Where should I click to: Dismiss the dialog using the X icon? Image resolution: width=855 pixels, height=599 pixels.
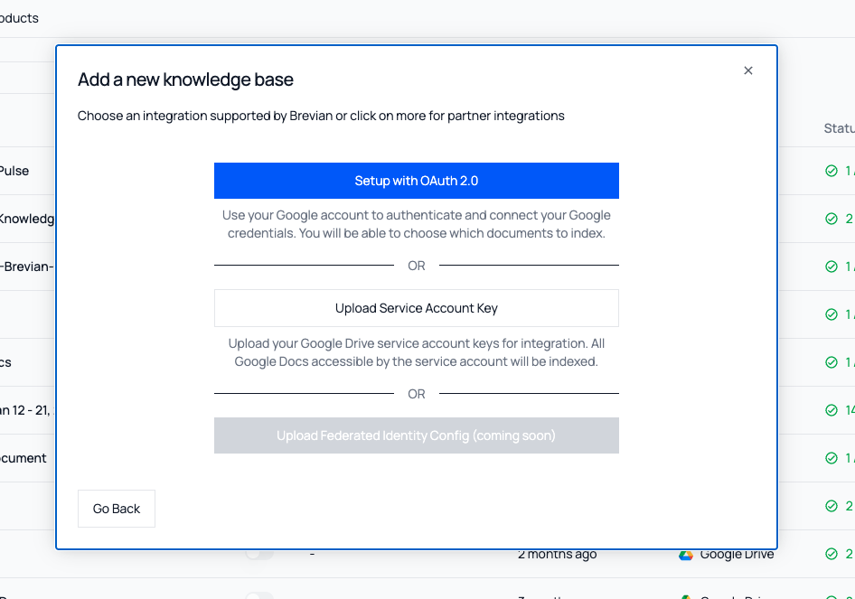[748, 70]
